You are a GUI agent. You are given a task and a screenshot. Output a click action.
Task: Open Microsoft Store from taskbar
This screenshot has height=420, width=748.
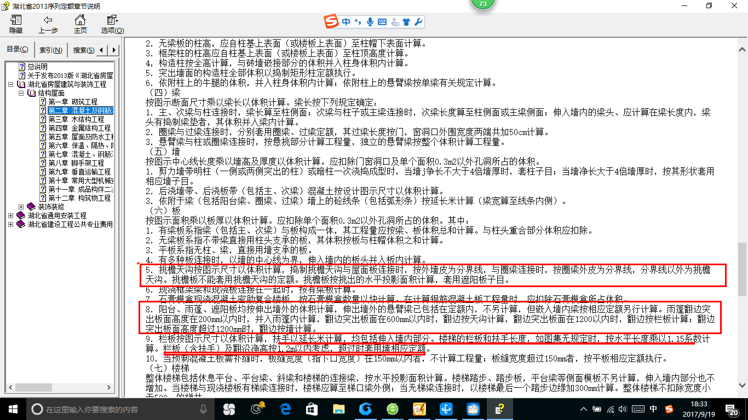click(x=312, y=409)
